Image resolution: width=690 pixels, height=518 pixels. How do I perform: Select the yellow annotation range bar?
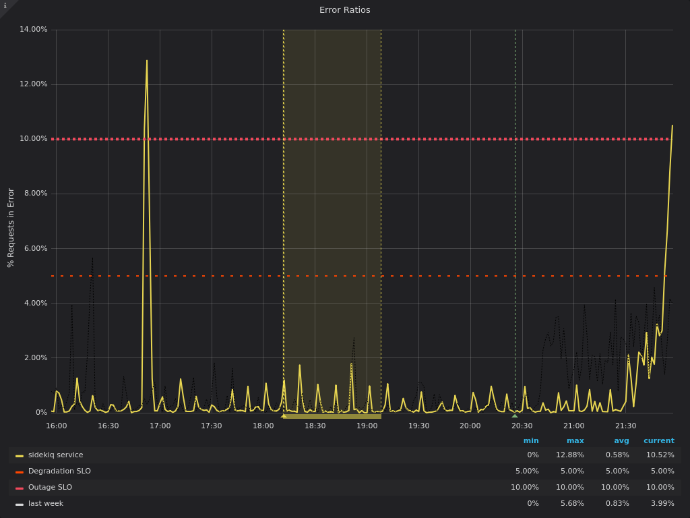333,417
